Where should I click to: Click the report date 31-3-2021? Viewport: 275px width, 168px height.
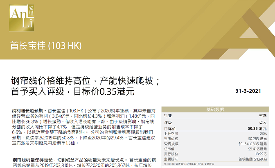click(248, 91)
